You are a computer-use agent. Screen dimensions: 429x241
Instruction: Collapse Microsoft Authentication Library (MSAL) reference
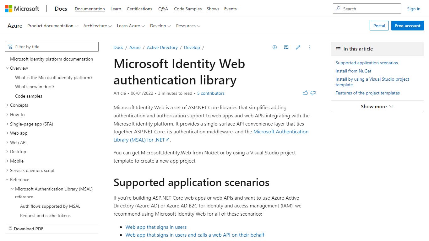point(12,189)
